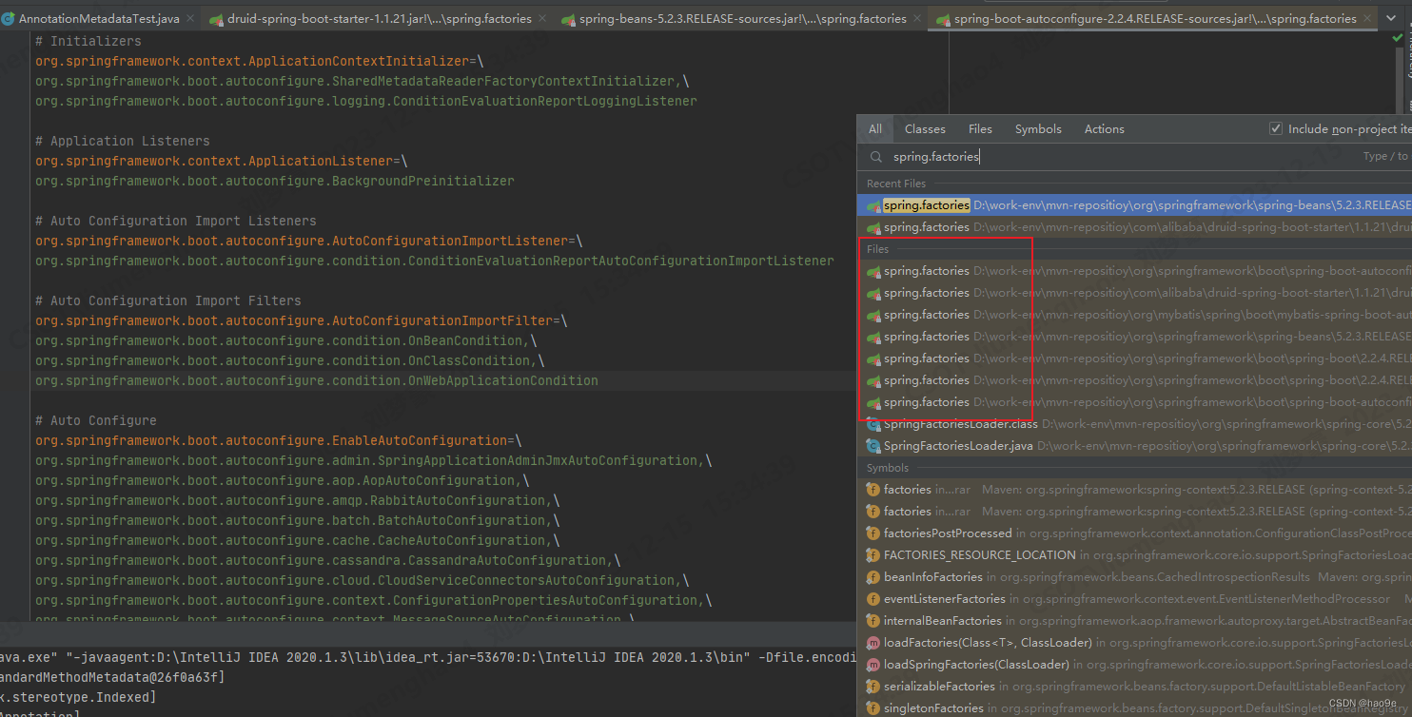Image resolution: width=1412 pixels, height=717 pixels.
Task: Open highlighted recent spring.factories from spring-beans
Action: point(1134,205)
